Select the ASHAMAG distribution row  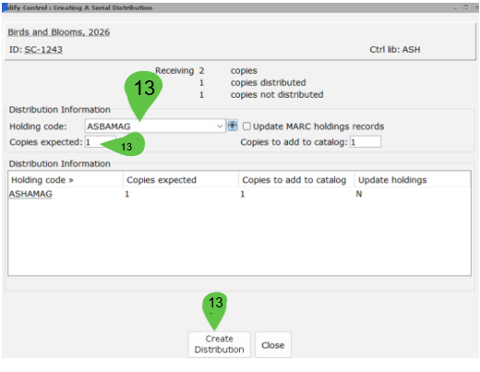click(239, 194)
